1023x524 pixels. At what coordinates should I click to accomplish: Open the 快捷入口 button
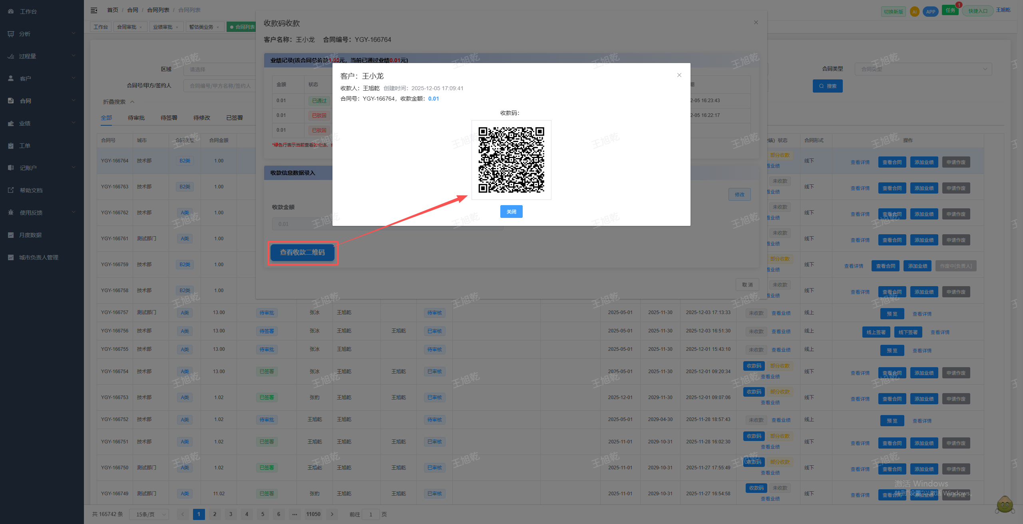pos(977,11)
